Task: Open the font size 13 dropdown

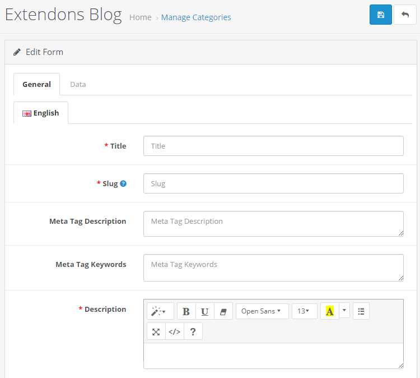Action: tap(304, 311)
